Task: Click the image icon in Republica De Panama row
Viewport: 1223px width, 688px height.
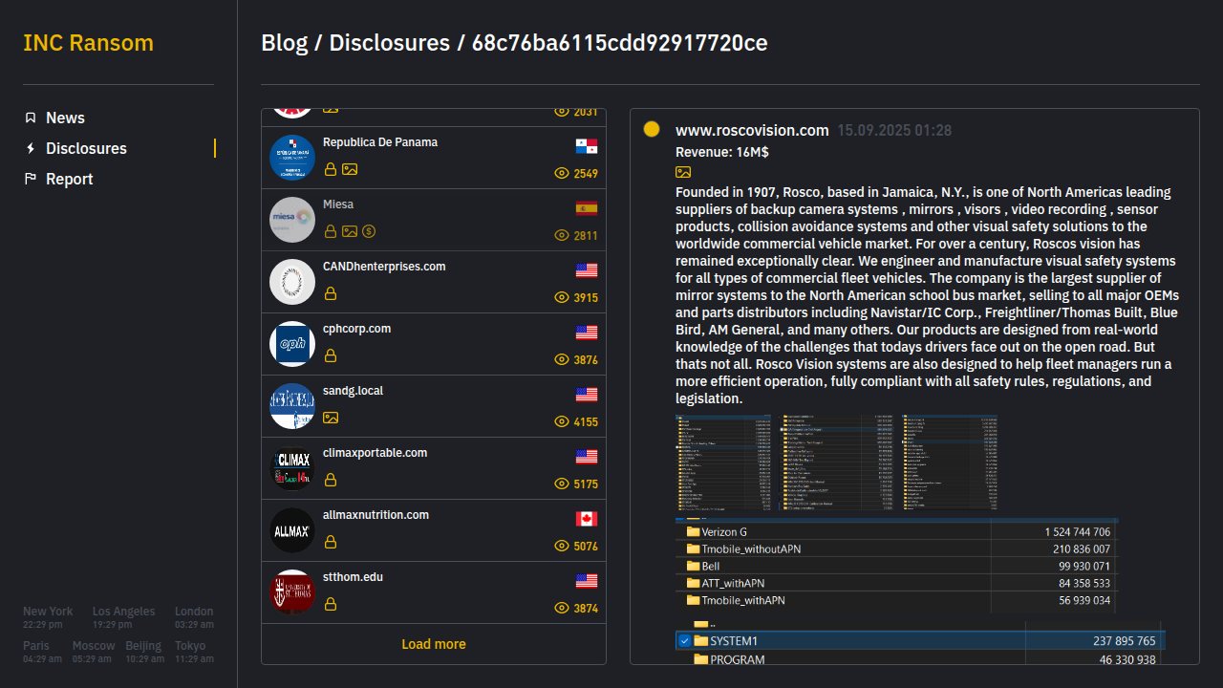Action: point(350,169)
